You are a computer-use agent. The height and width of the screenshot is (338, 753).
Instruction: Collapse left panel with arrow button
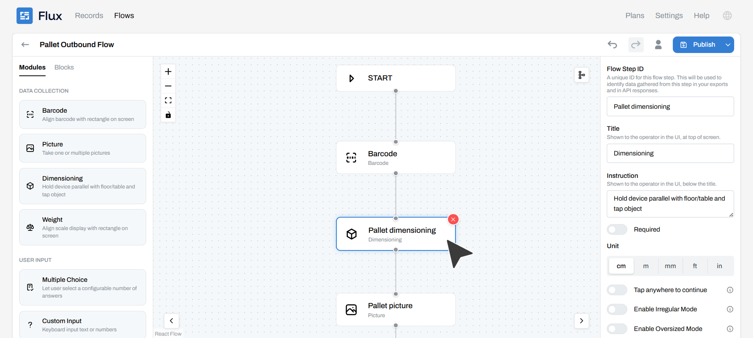171,321
